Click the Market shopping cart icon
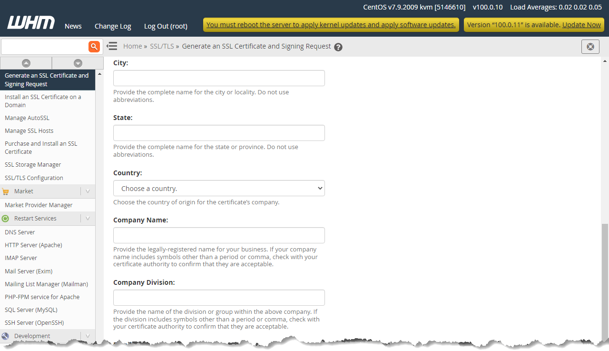This screenshot has height=351, width=609. click(6, 191)
